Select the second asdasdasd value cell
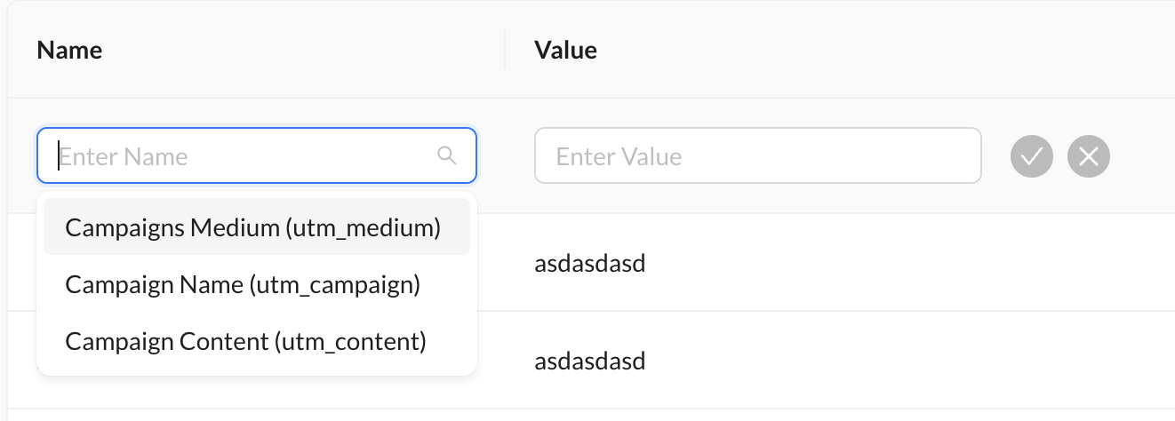 tap(588, 361)
